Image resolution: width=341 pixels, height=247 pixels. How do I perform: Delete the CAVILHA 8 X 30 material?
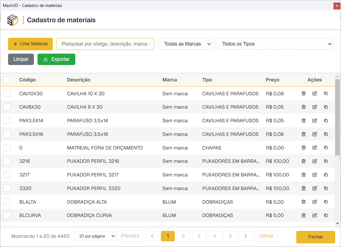(303, 107)
